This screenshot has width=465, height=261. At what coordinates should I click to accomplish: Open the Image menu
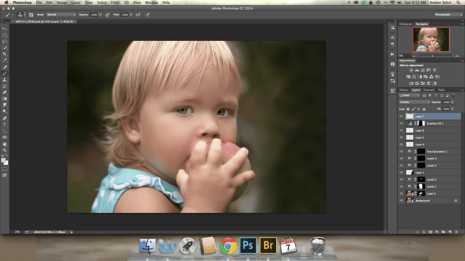point(61,2)
